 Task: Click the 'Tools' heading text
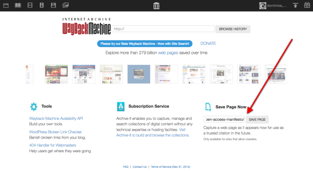coord(47,106)
